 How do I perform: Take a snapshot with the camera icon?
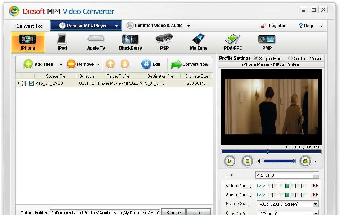click(305, 161)
